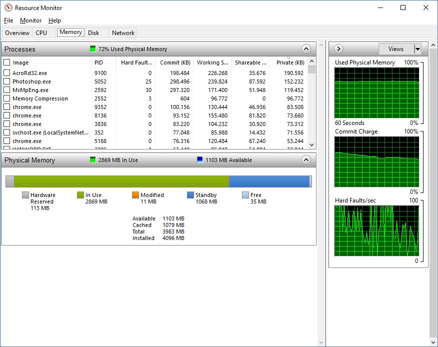Click the Views button
This screenshot has height=347, width=438.
(395, 49)
